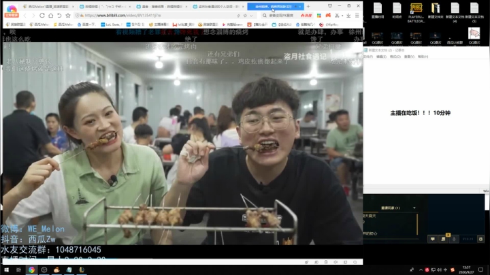Click the scissors screenshot tool
490x275 pixels.
pyautogui.click(x=337, y=15)
